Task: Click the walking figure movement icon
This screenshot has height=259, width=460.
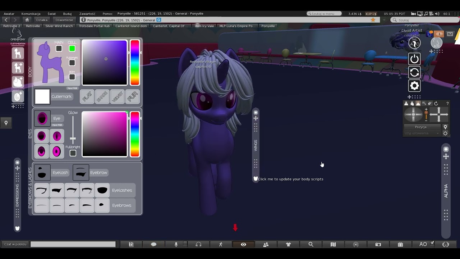Action: coord(221,244)
